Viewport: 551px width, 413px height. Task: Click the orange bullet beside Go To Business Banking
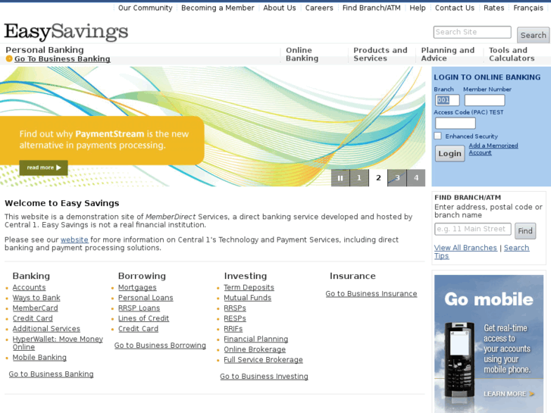point(9,58)
